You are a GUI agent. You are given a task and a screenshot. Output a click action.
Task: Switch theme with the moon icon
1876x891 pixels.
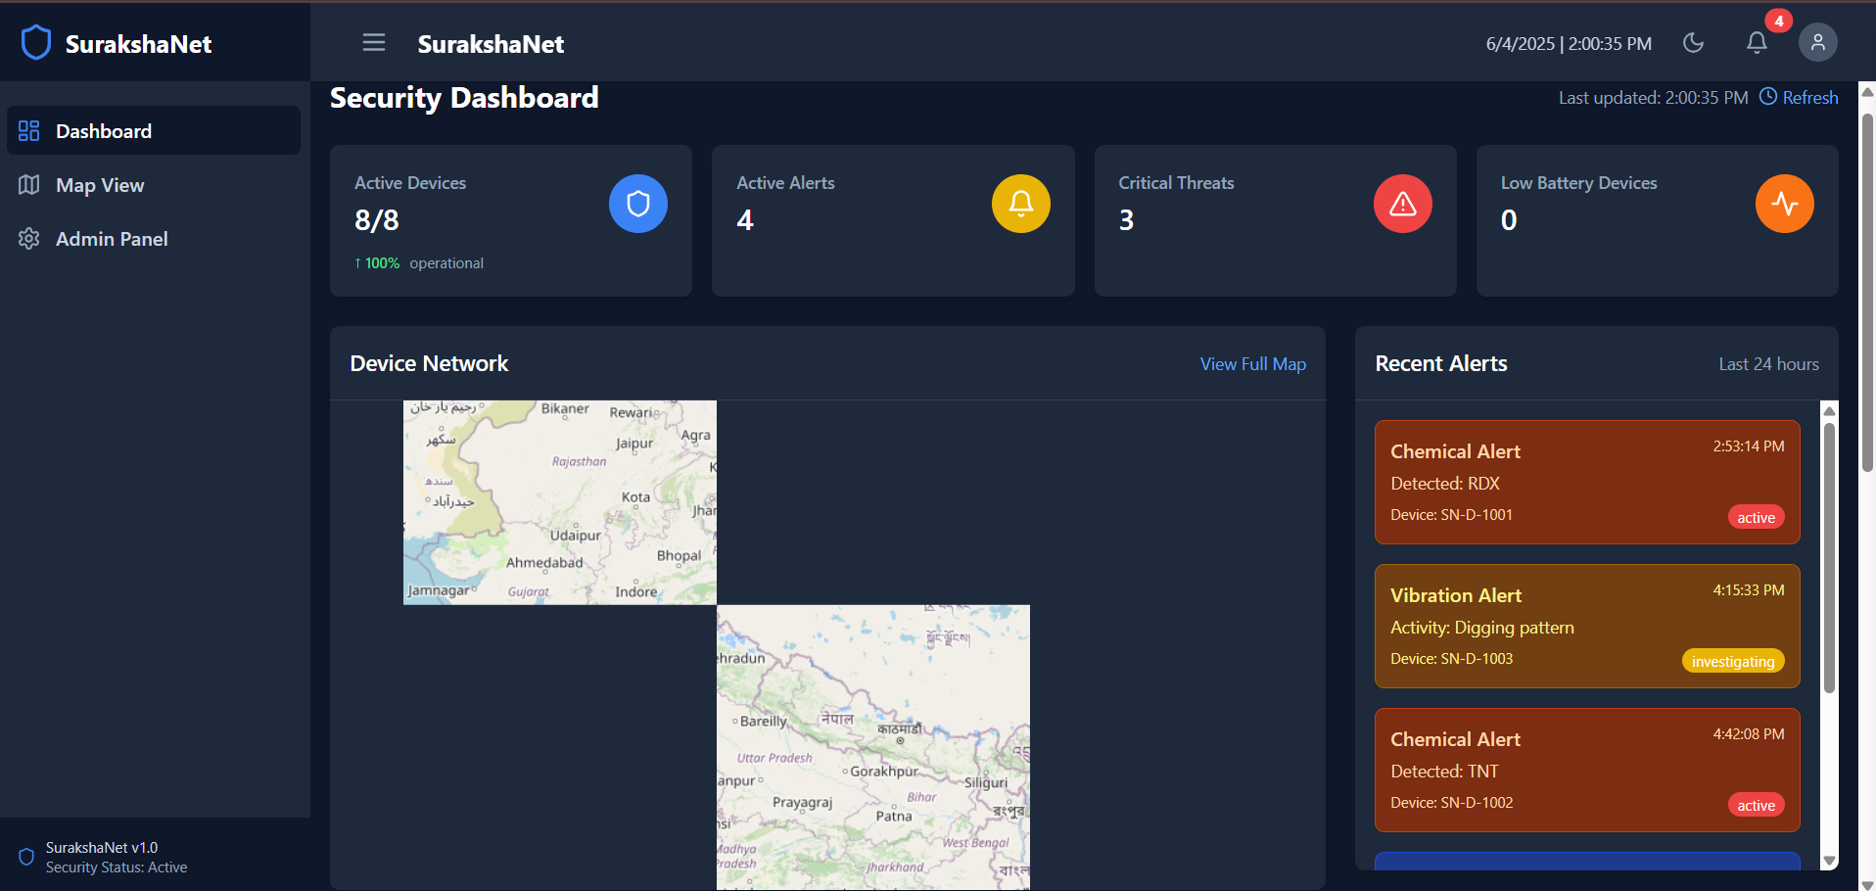coord(1693,43)
